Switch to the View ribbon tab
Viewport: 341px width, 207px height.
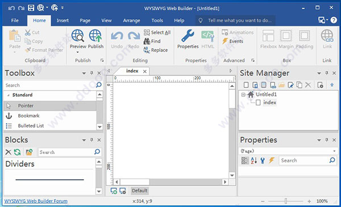pyautogui.click(x=106, y=20)
